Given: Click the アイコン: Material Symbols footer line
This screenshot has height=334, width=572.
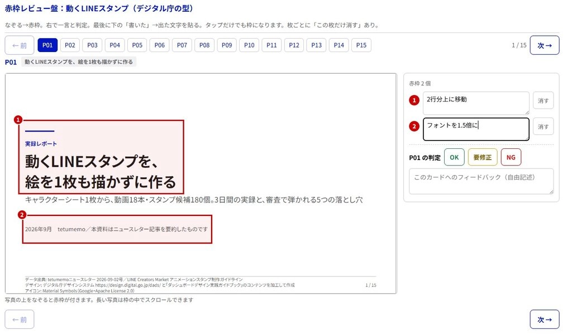Looking at the screenshot, I should point(79,291).
